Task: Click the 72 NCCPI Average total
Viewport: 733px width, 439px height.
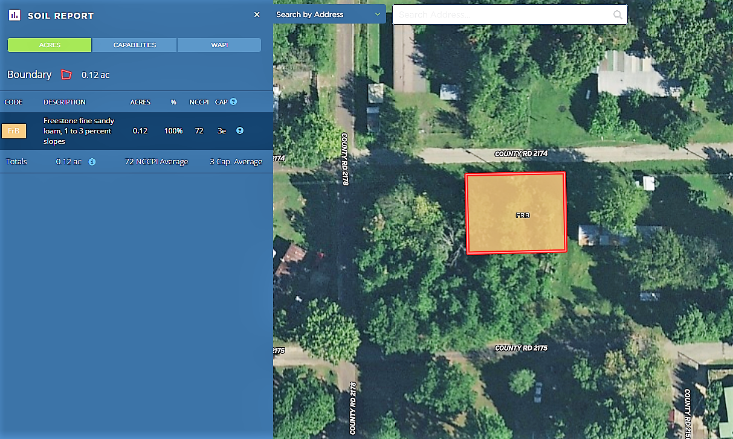Action: pos(157,162)
